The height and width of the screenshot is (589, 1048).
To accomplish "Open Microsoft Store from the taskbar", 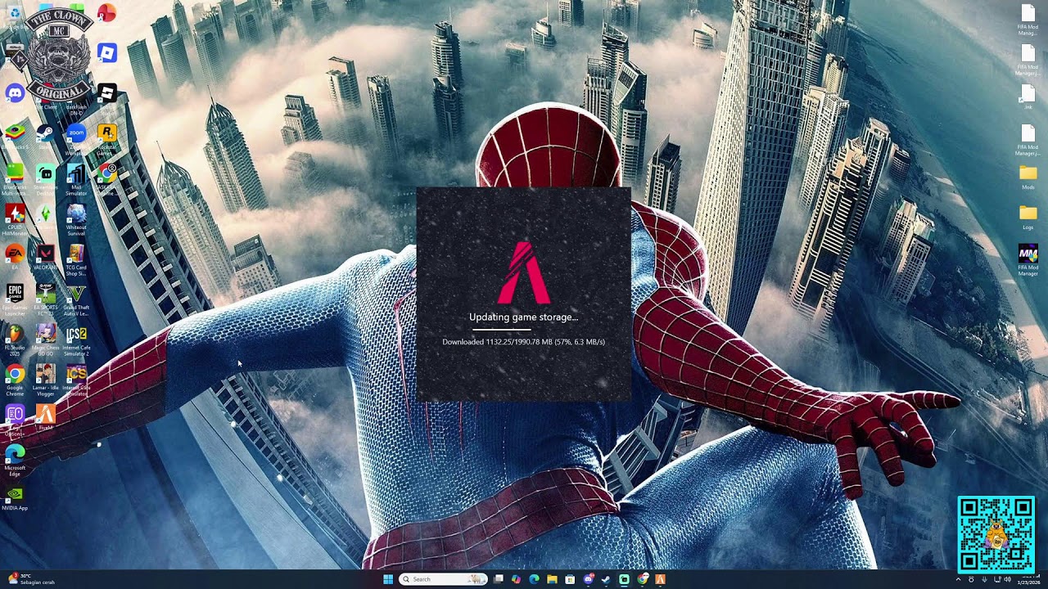I will [x=570, y=579].
